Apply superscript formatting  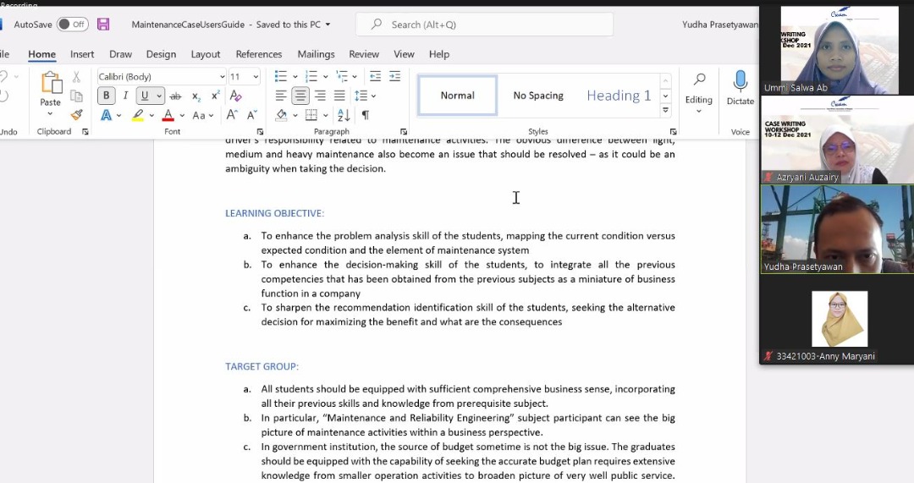[215, 96]
